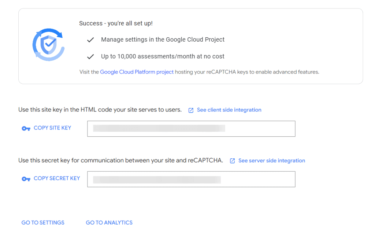
Task: Click COPY SITE KEY
Action: point(52,128)
